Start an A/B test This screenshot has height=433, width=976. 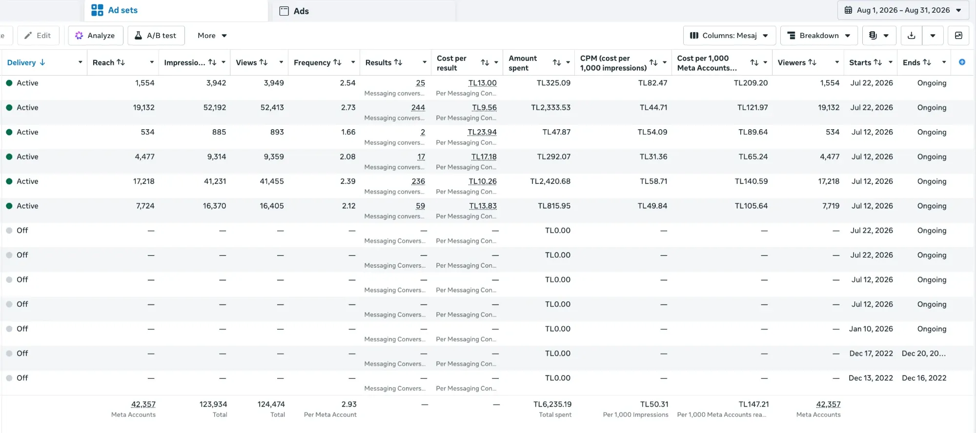pyautogui.click(x=156, y=36)
